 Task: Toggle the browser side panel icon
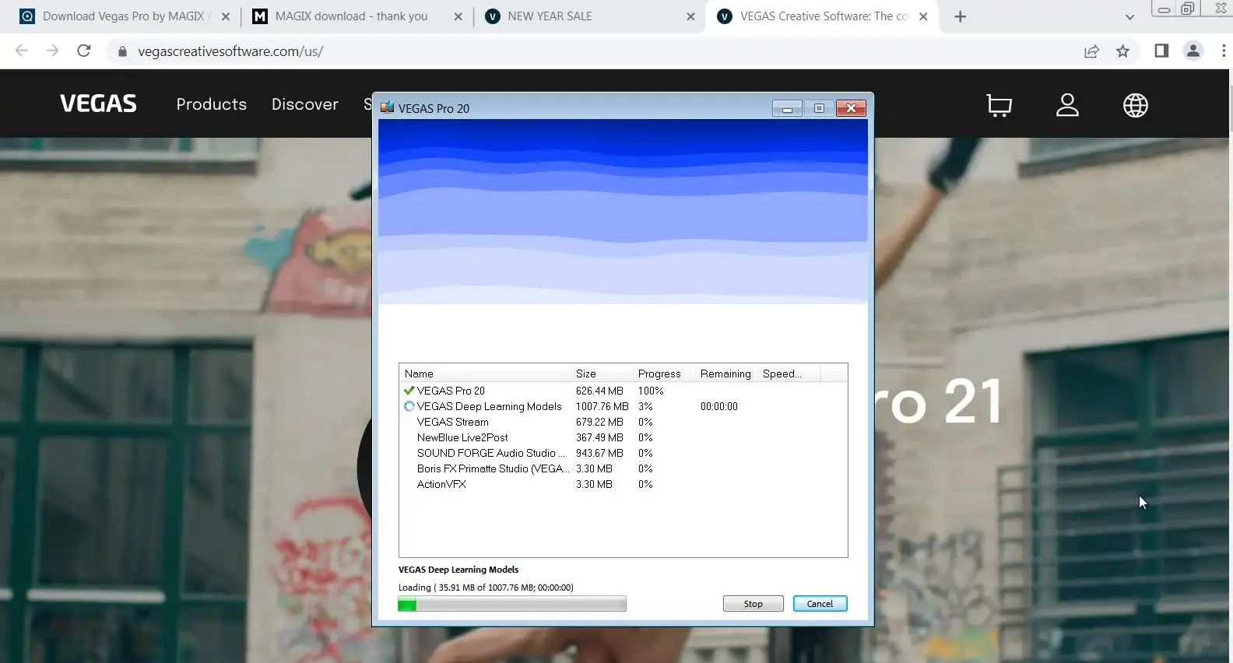(x=1161, y=51)
